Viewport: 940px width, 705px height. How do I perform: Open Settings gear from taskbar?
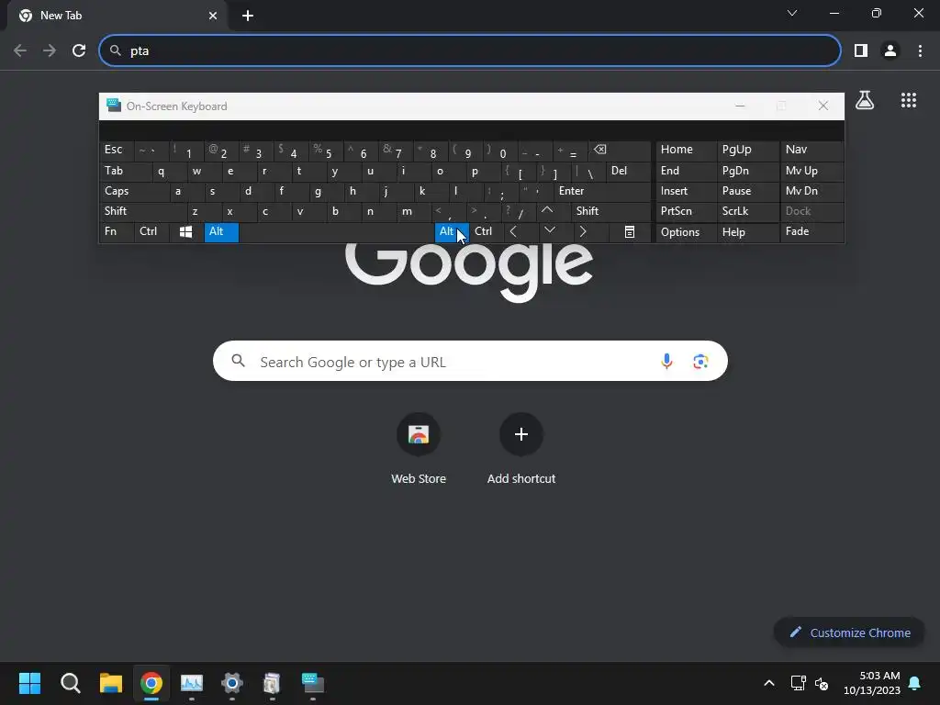pos(232,683)
